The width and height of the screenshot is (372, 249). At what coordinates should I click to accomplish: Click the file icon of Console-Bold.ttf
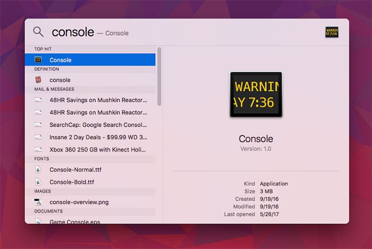point(38,182)
